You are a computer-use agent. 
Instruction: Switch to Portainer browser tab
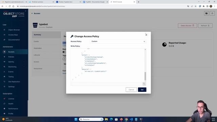[x=41, y=2]
